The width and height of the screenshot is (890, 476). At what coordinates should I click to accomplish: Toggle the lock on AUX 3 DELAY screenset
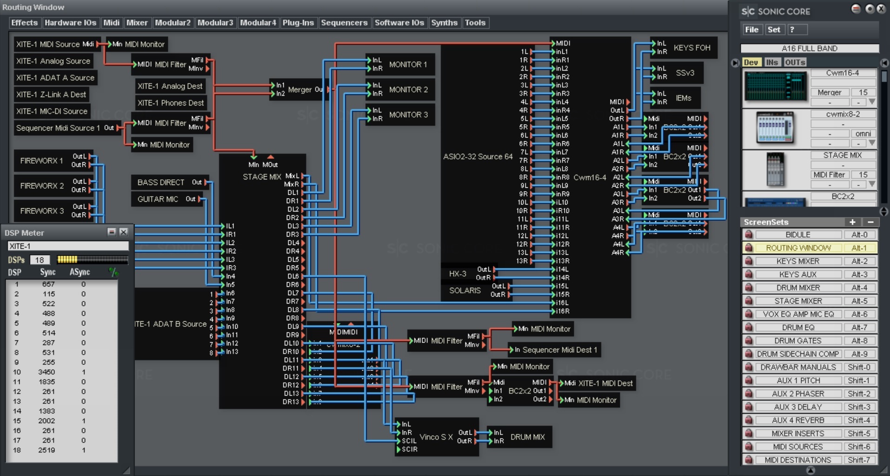[x=748, y=407]
